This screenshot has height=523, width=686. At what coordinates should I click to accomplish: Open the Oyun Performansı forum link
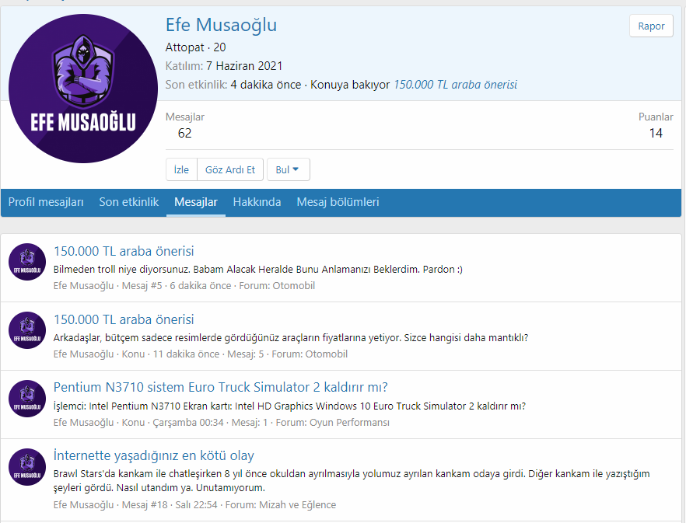pos(349,423)
